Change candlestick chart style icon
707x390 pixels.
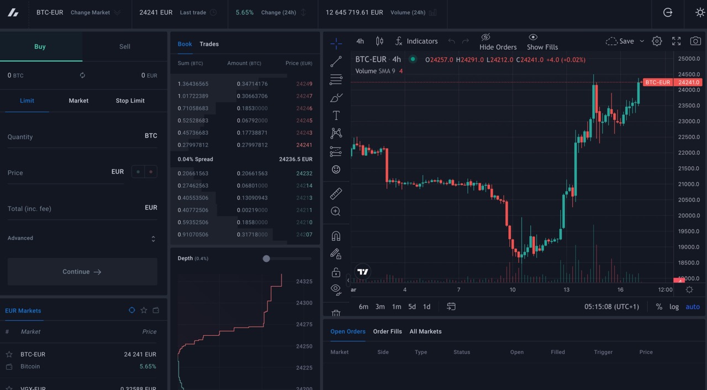pyautogui.click(x=379, y=41)
